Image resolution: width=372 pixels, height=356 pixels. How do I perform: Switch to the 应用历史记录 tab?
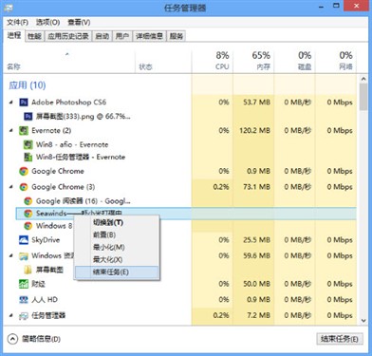pyautogui.click(x=68, y=36)
